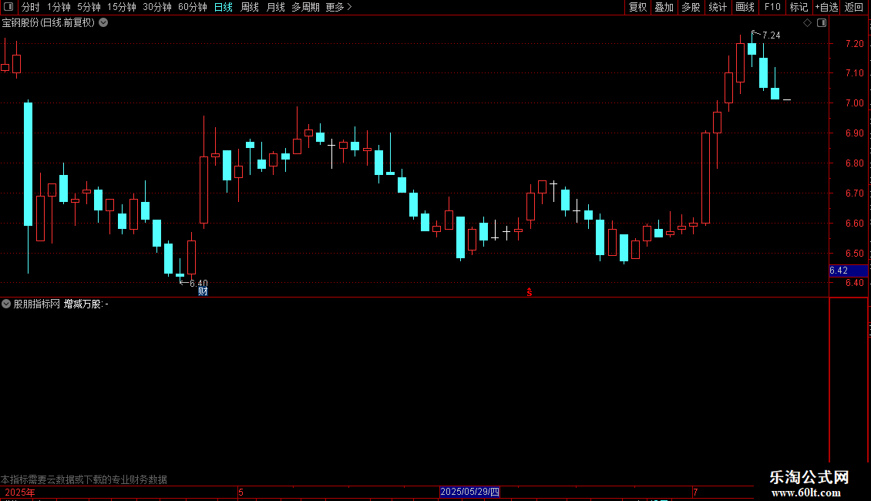Image resolution: width=871 pixels, height=501 pixels.
Task: Select the 15分钟 period tab
Action: 122,7
